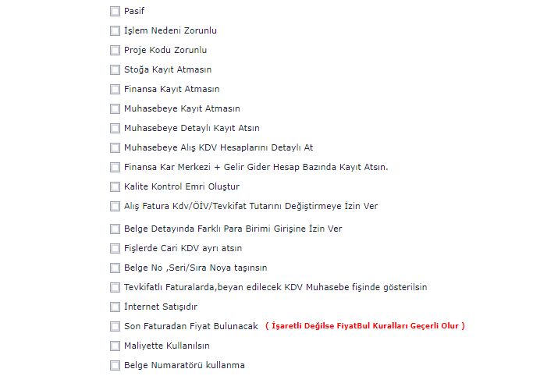
Task: Check Kalite Kontrol Emri Oluştur
Action: point(115,187)
